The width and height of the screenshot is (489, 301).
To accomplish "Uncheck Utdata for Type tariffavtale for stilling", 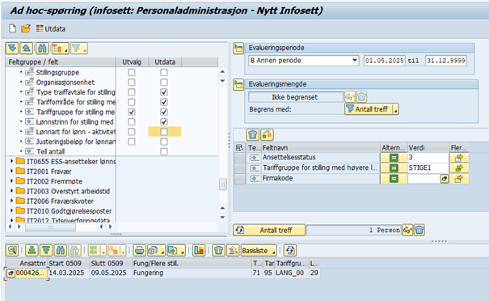I will 164,92.
